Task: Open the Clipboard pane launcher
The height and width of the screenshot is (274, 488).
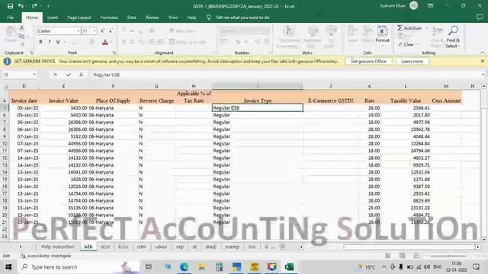Action: coord(31,53)
